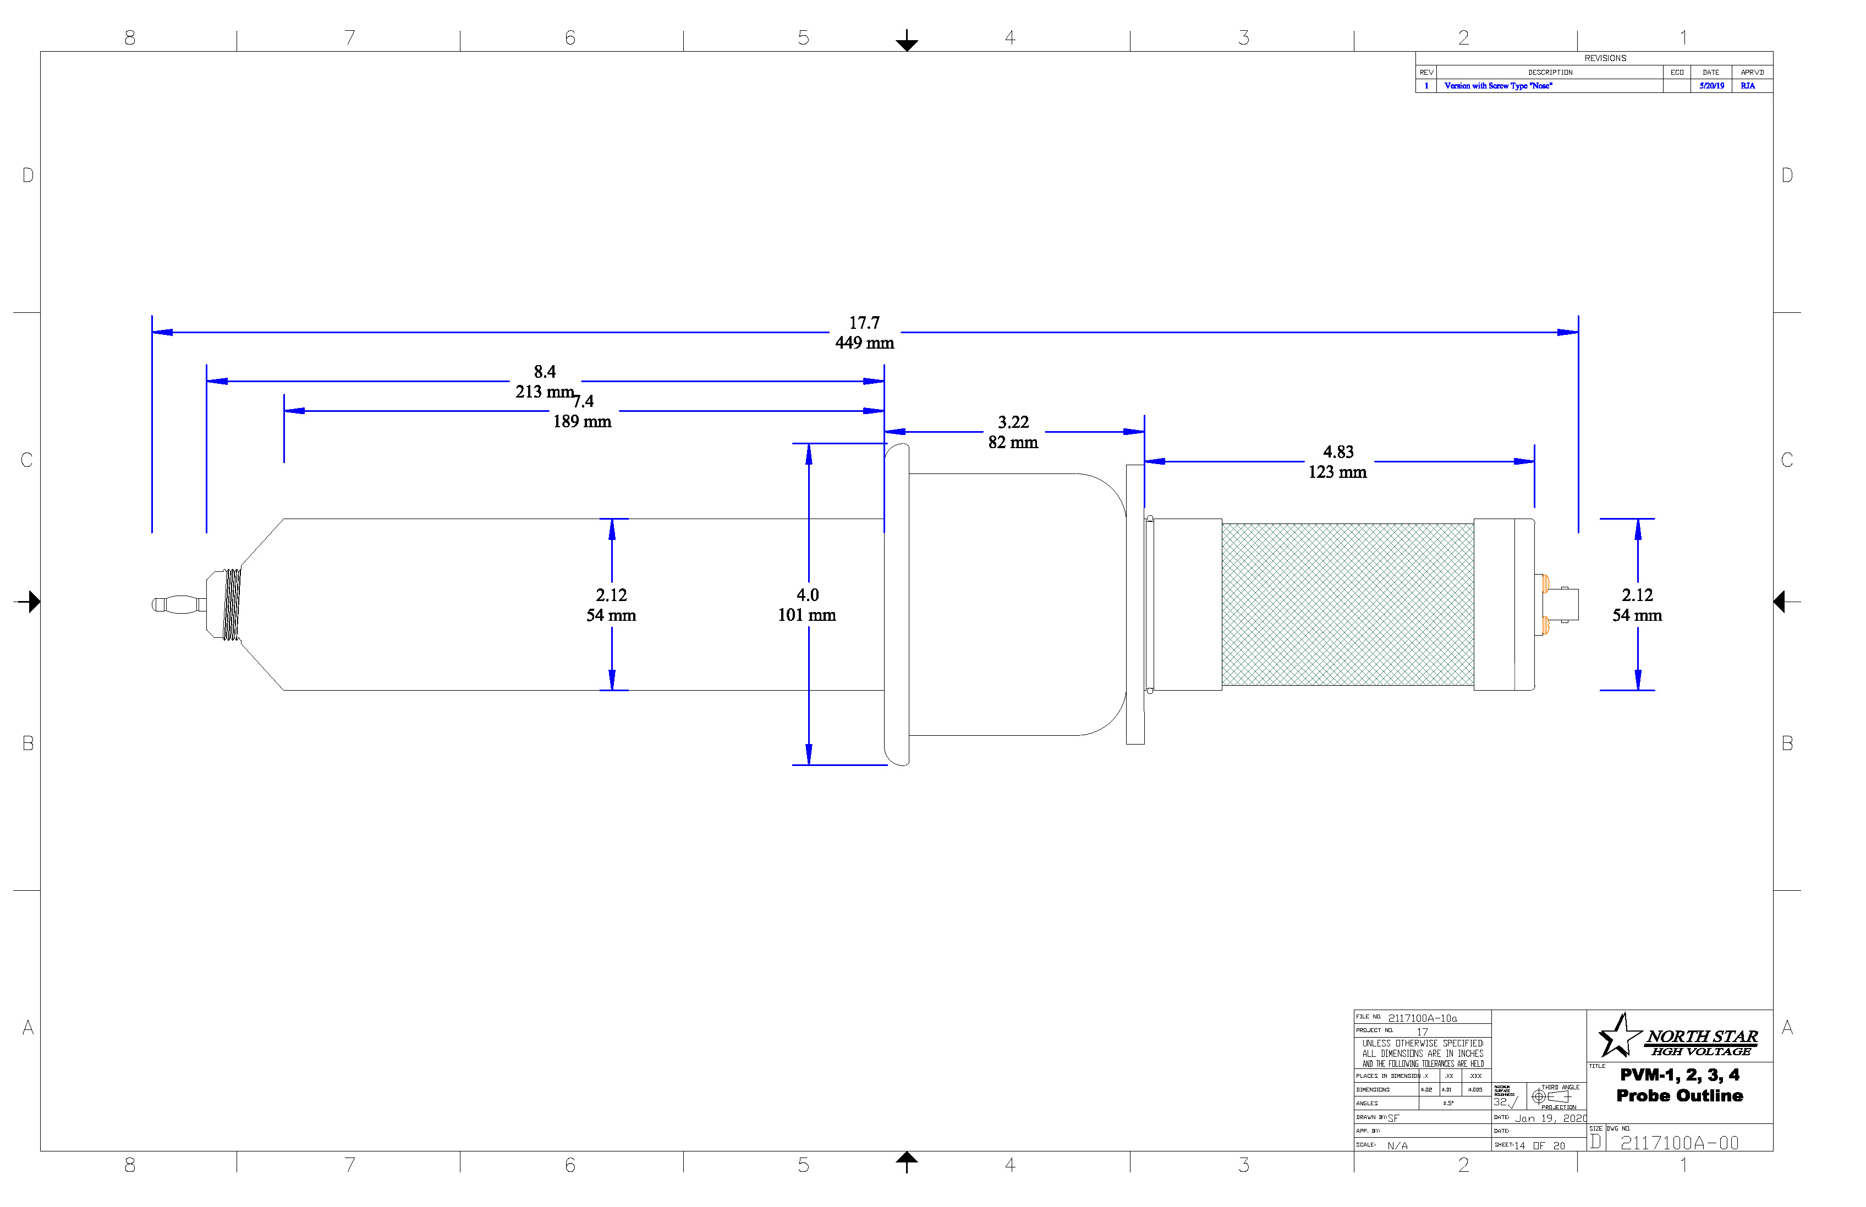This screenshot has height=1207, width=1866.
Task: Select the 8.4 / 213 mm dimension label
Action: click(544, 381)
